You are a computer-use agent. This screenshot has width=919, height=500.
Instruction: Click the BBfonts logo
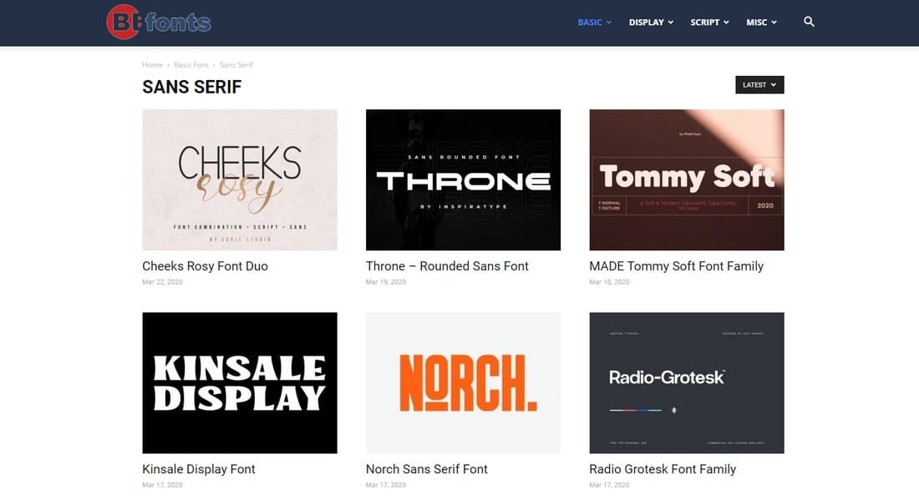159,23
